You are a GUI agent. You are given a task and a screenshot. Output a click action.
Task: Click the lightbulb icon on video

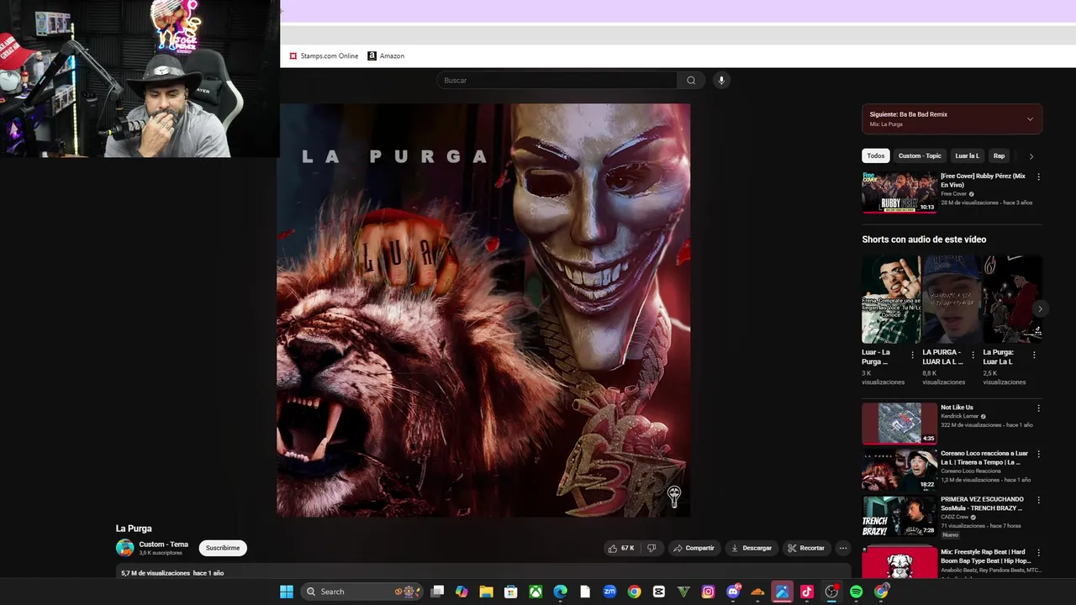(x=673, y=497)
